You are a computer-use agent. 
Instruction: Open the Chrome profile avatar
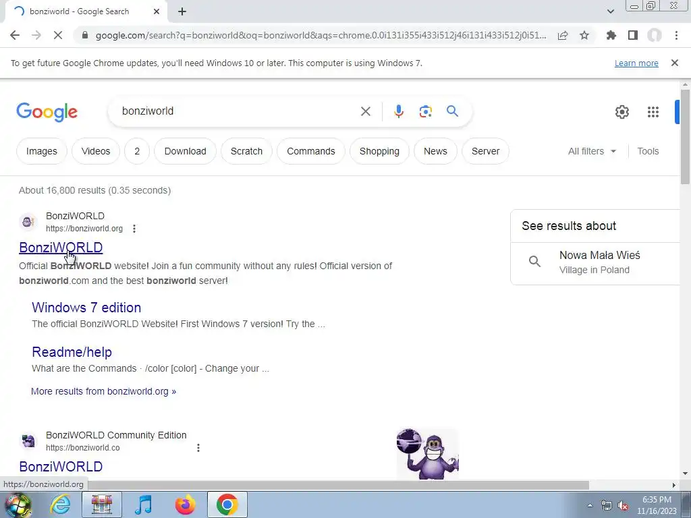[655, 35]
